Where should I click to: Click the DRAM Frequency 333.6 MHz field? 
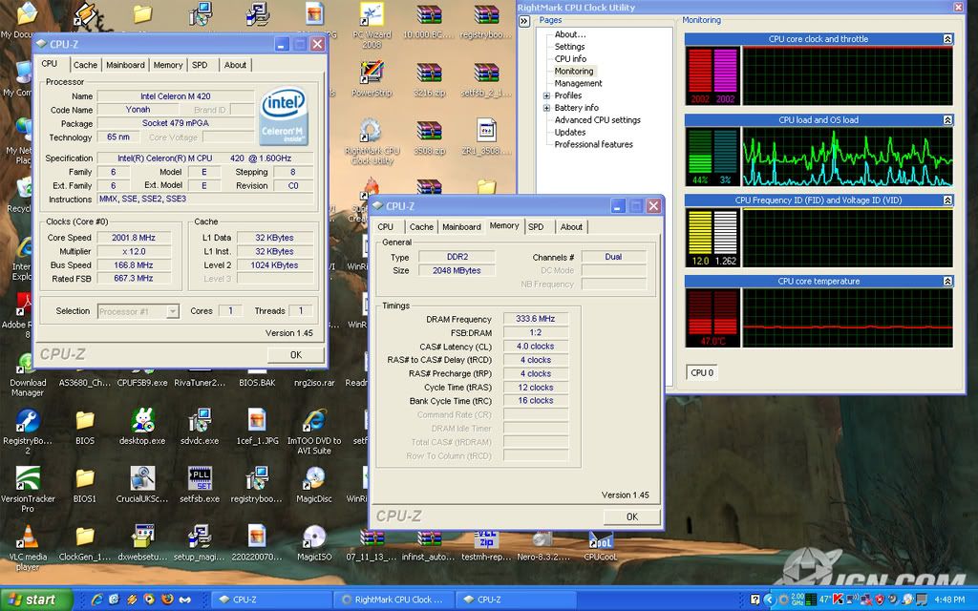(535, 319)
